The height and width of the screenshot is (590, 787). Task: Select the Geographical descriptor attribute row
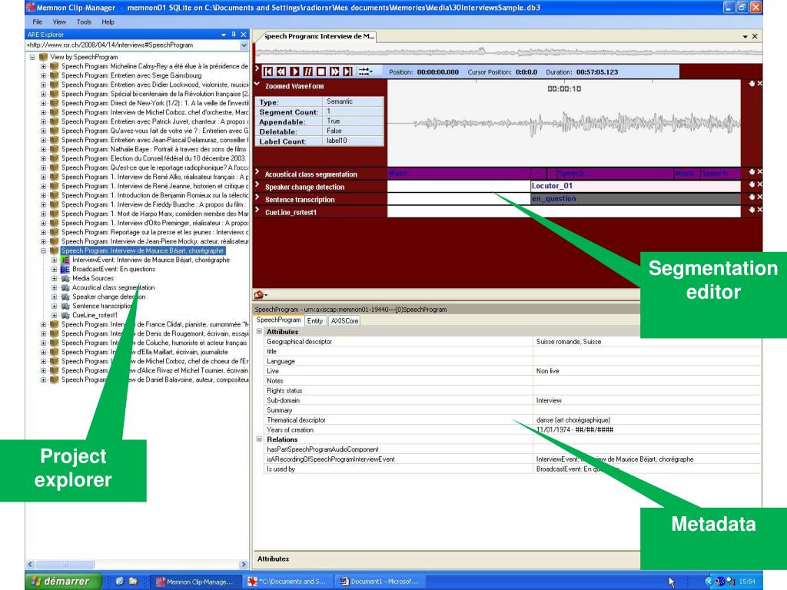(x=512, y=342)
